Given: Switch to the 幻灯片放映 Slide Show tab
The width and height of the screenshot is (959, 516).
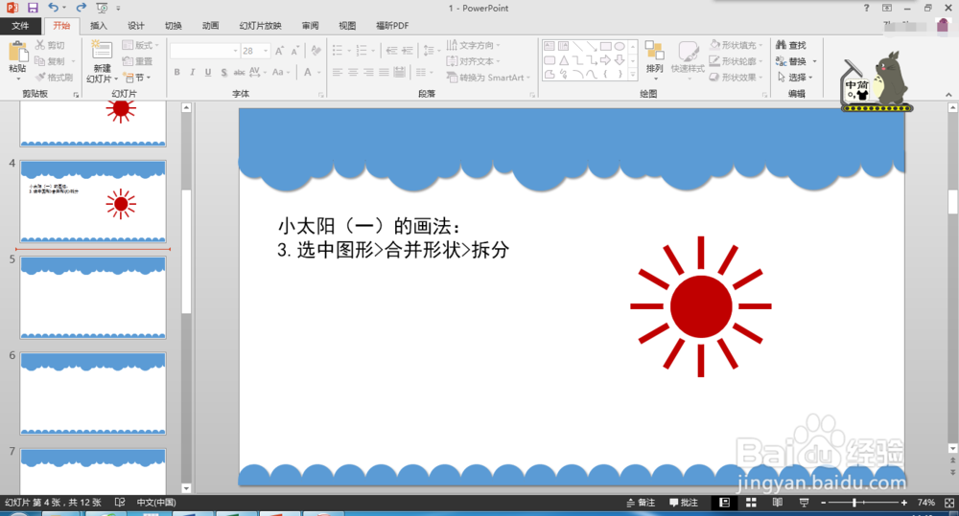Looking at the screenshot, I should (261, 26).
